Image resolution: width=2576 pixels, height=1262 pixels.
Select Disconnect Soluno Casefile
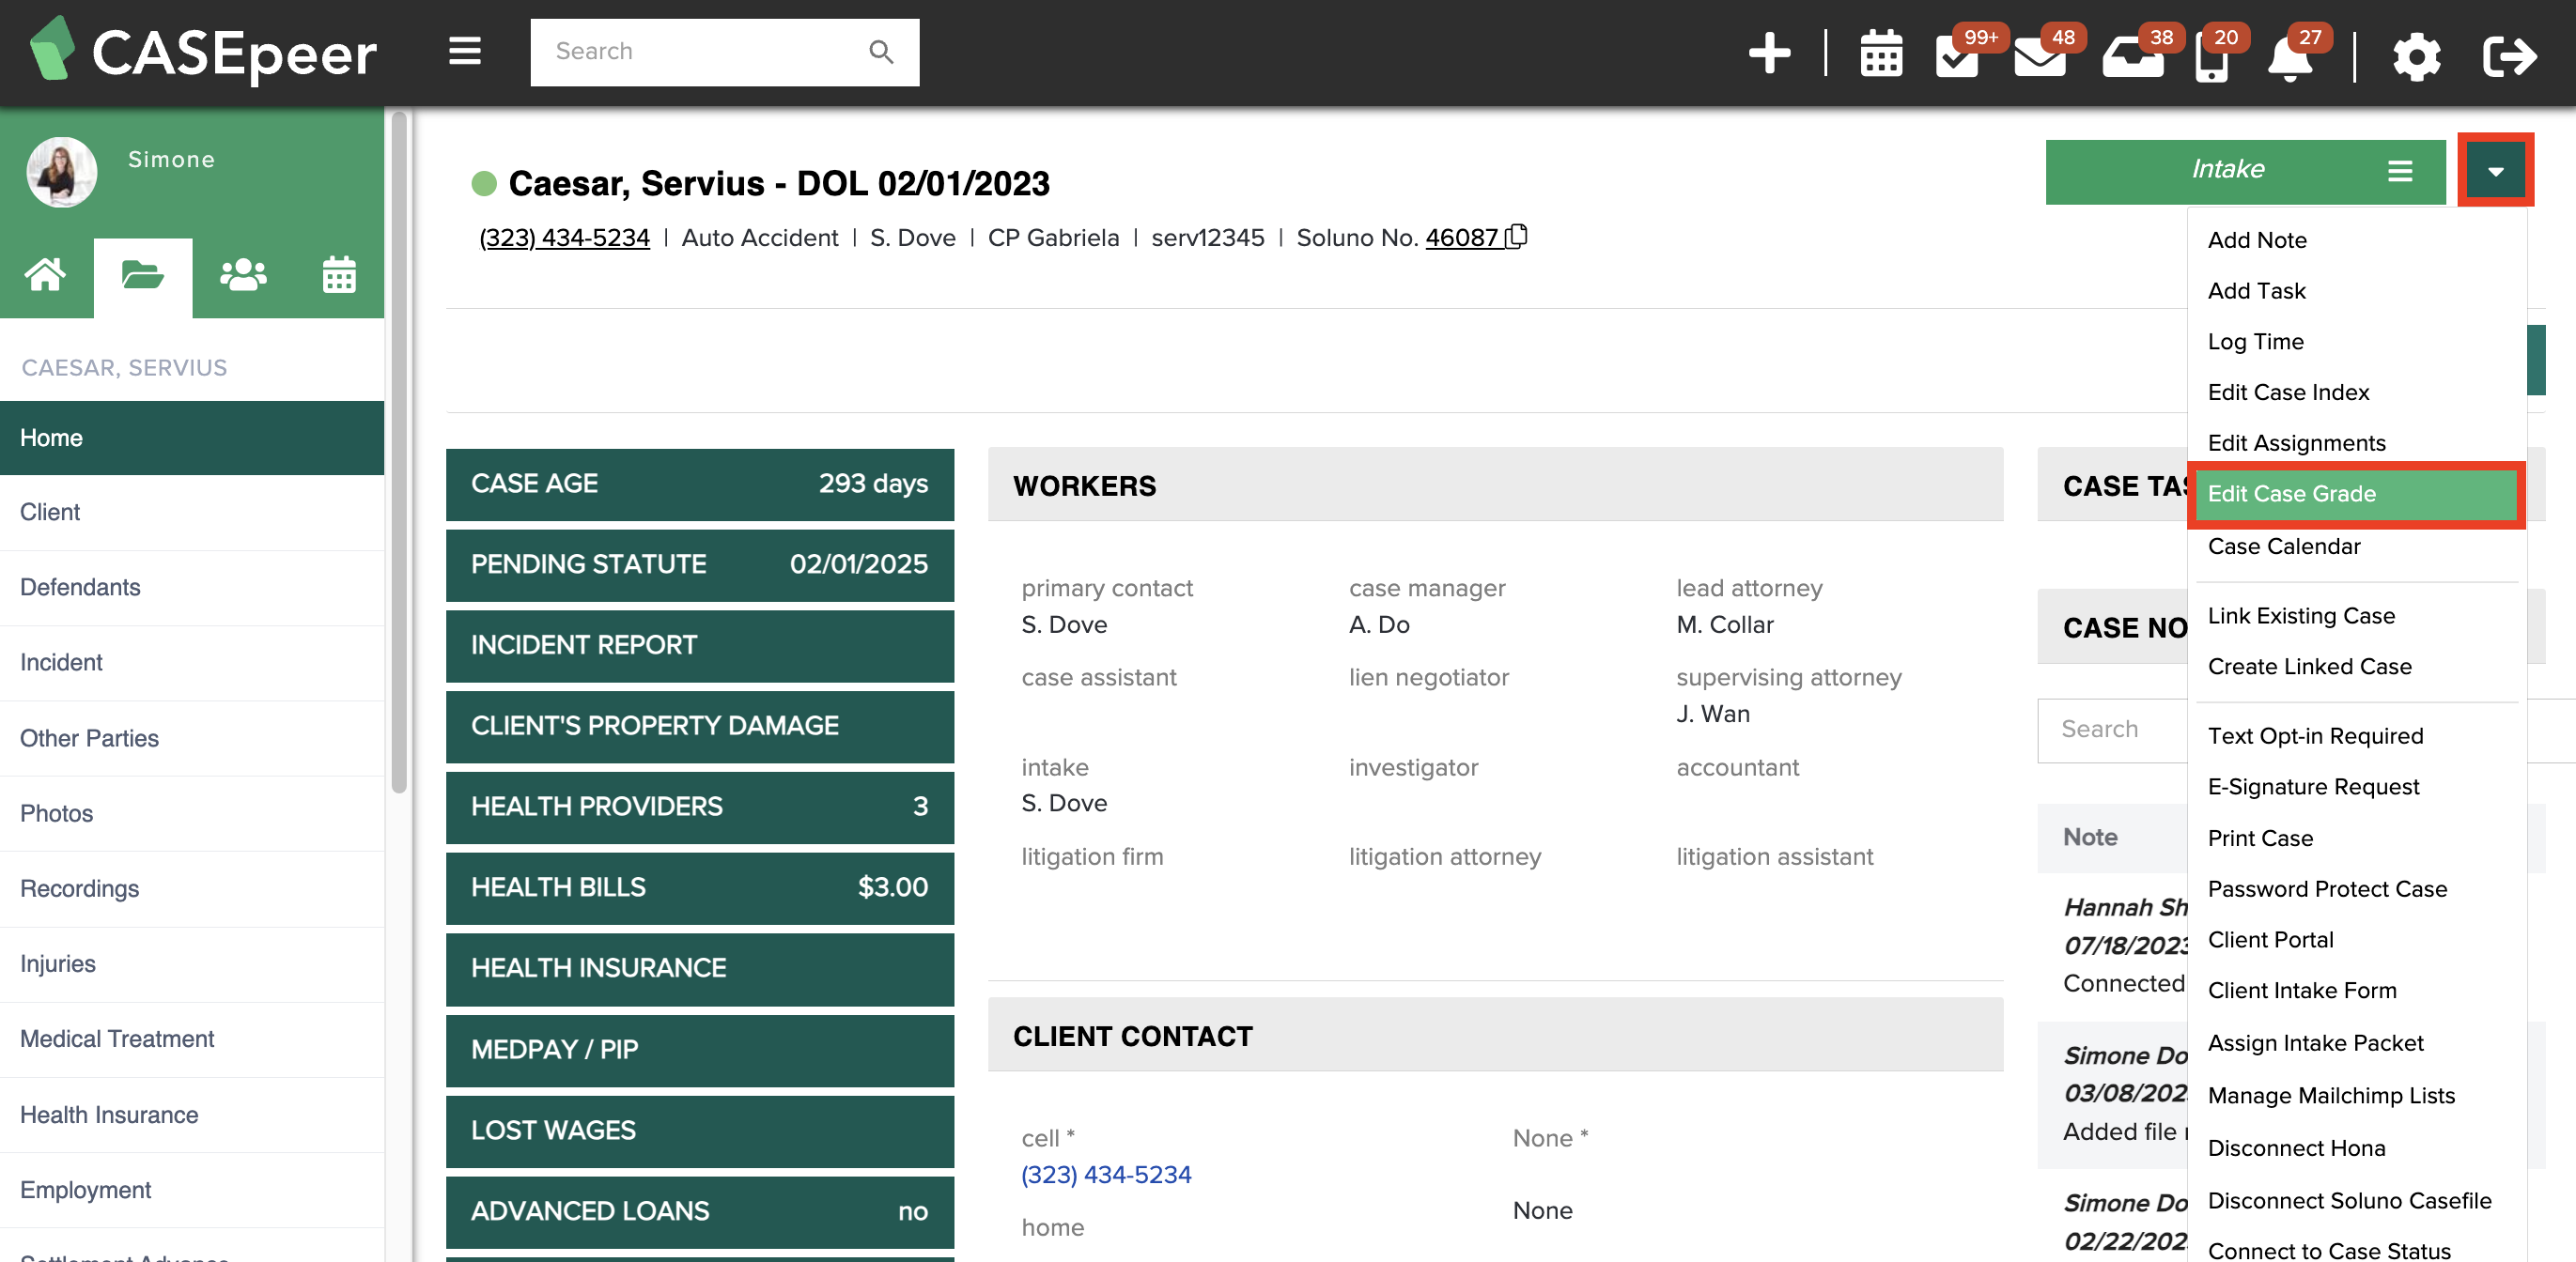(2349, 1200)
